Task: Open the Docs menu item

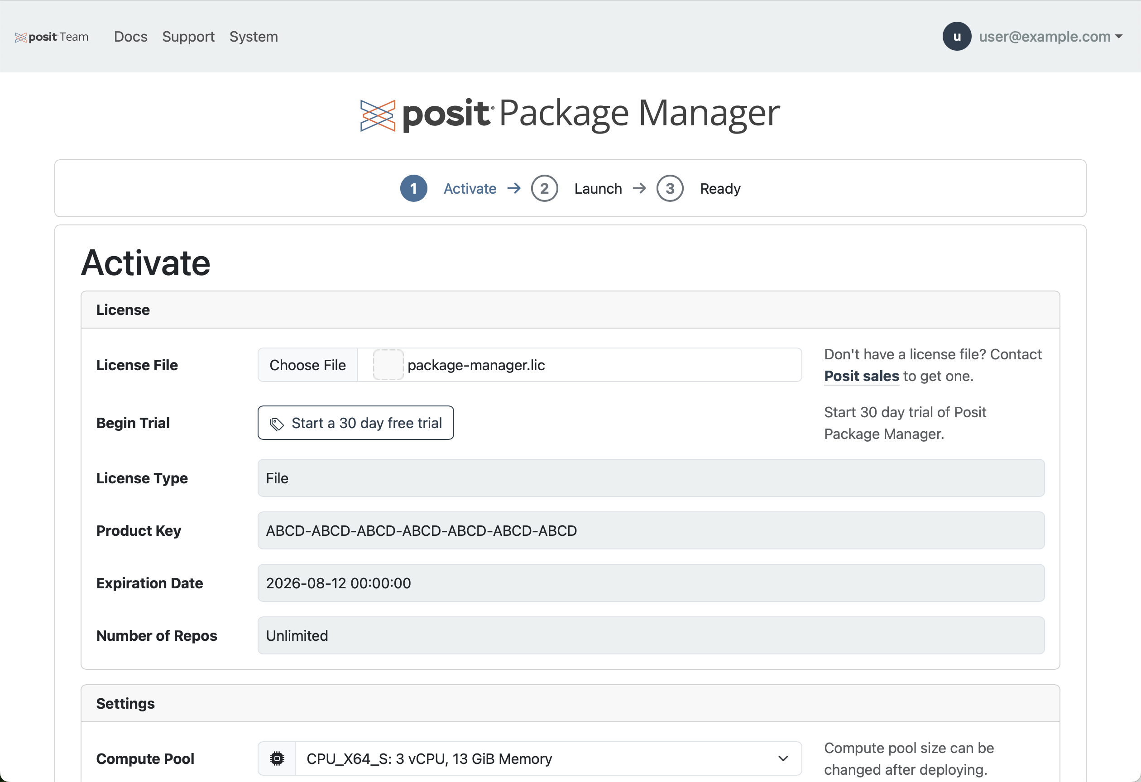Action: click(x=130, y=36)
